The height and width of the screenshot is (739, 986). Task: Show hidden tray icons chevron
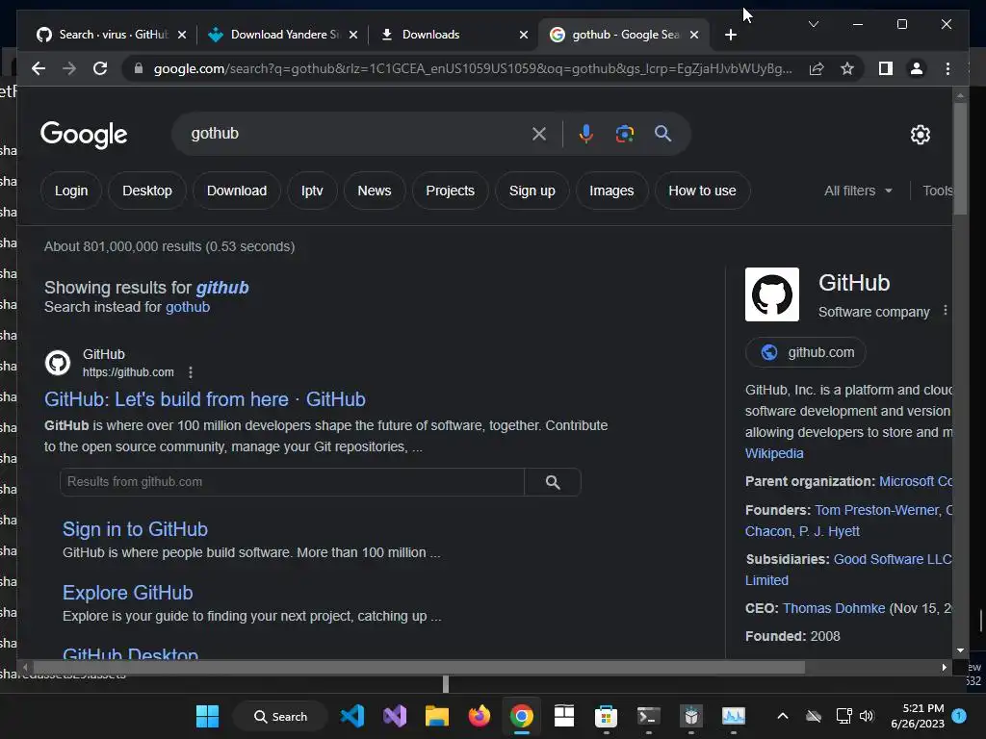click(x=782, y=716)
